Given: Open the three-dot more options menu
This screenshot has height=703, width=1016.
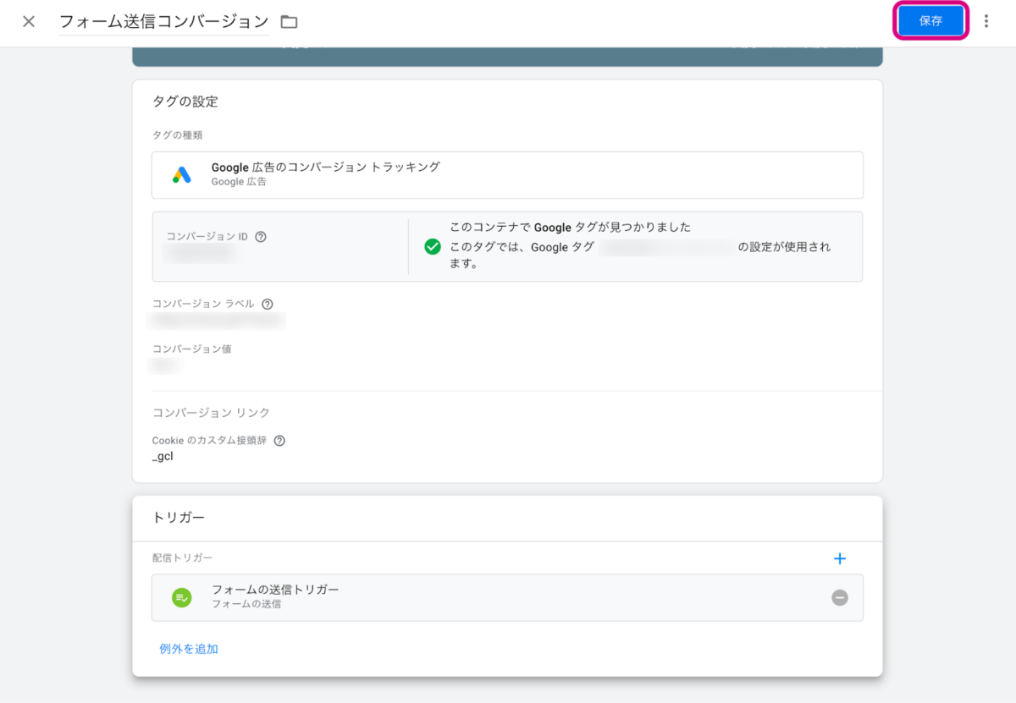Looking at the screenshot, I should pyautogui.click(x=986, y=21).
